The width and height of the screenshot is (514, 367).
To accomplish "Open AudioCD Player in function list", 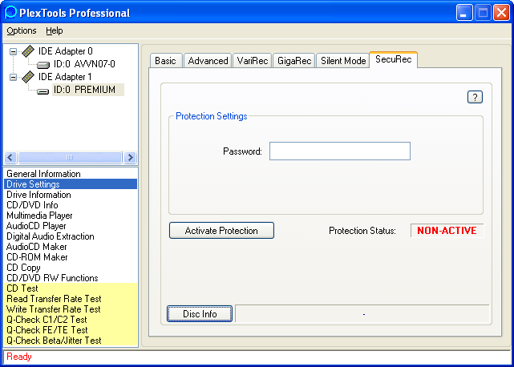I will pyautogui.click(x=71, y=226).
